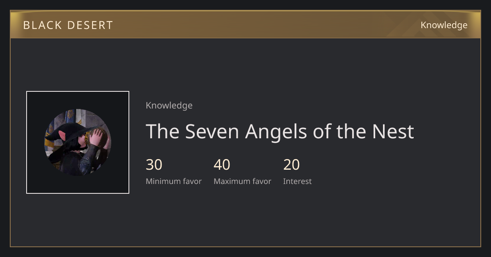
Task: Click the character's pointed ear in portrait
Action: click(x=62, y=135)
